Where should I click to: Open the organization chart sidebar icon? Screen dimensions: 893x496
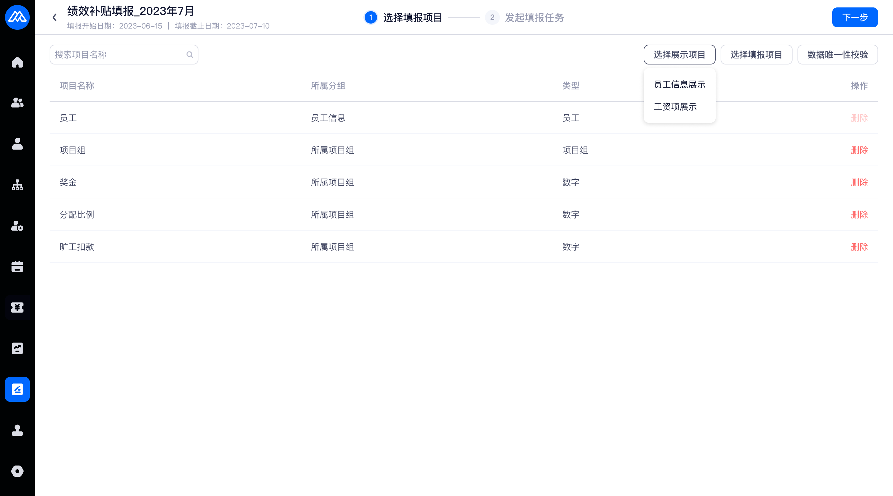tap(17, 185)
